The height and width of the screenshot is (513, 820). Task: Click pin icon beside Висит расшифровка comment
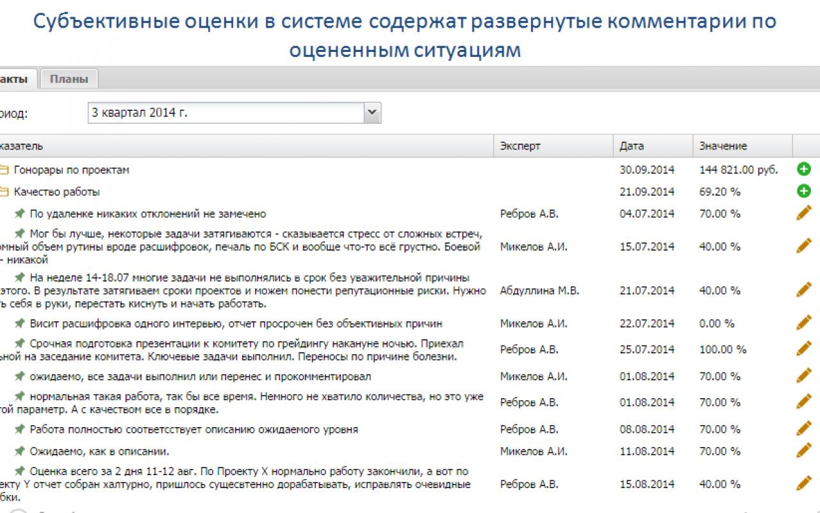[x=20, y=323]
